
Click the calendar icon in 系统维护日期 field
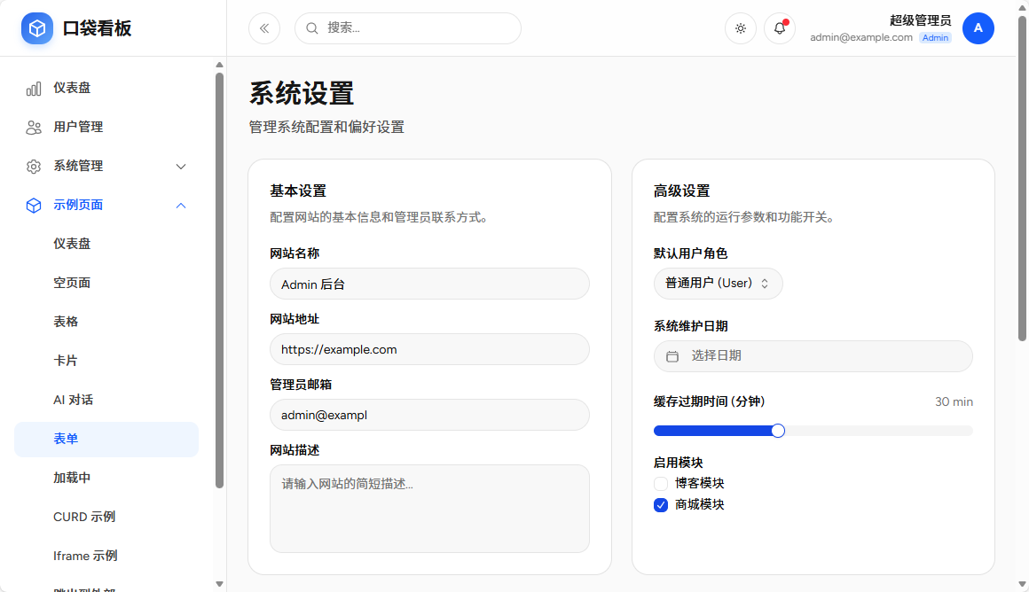pyautogui.click(x=670, y=355)
